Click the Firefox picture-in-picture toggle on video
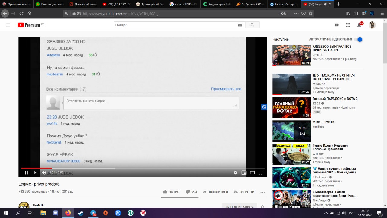 (264, 107)
